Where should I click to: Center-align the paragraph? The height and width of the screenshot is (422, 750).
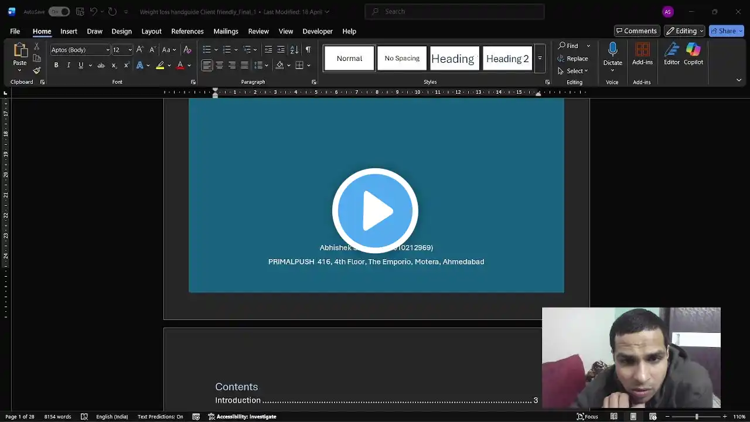219,65
